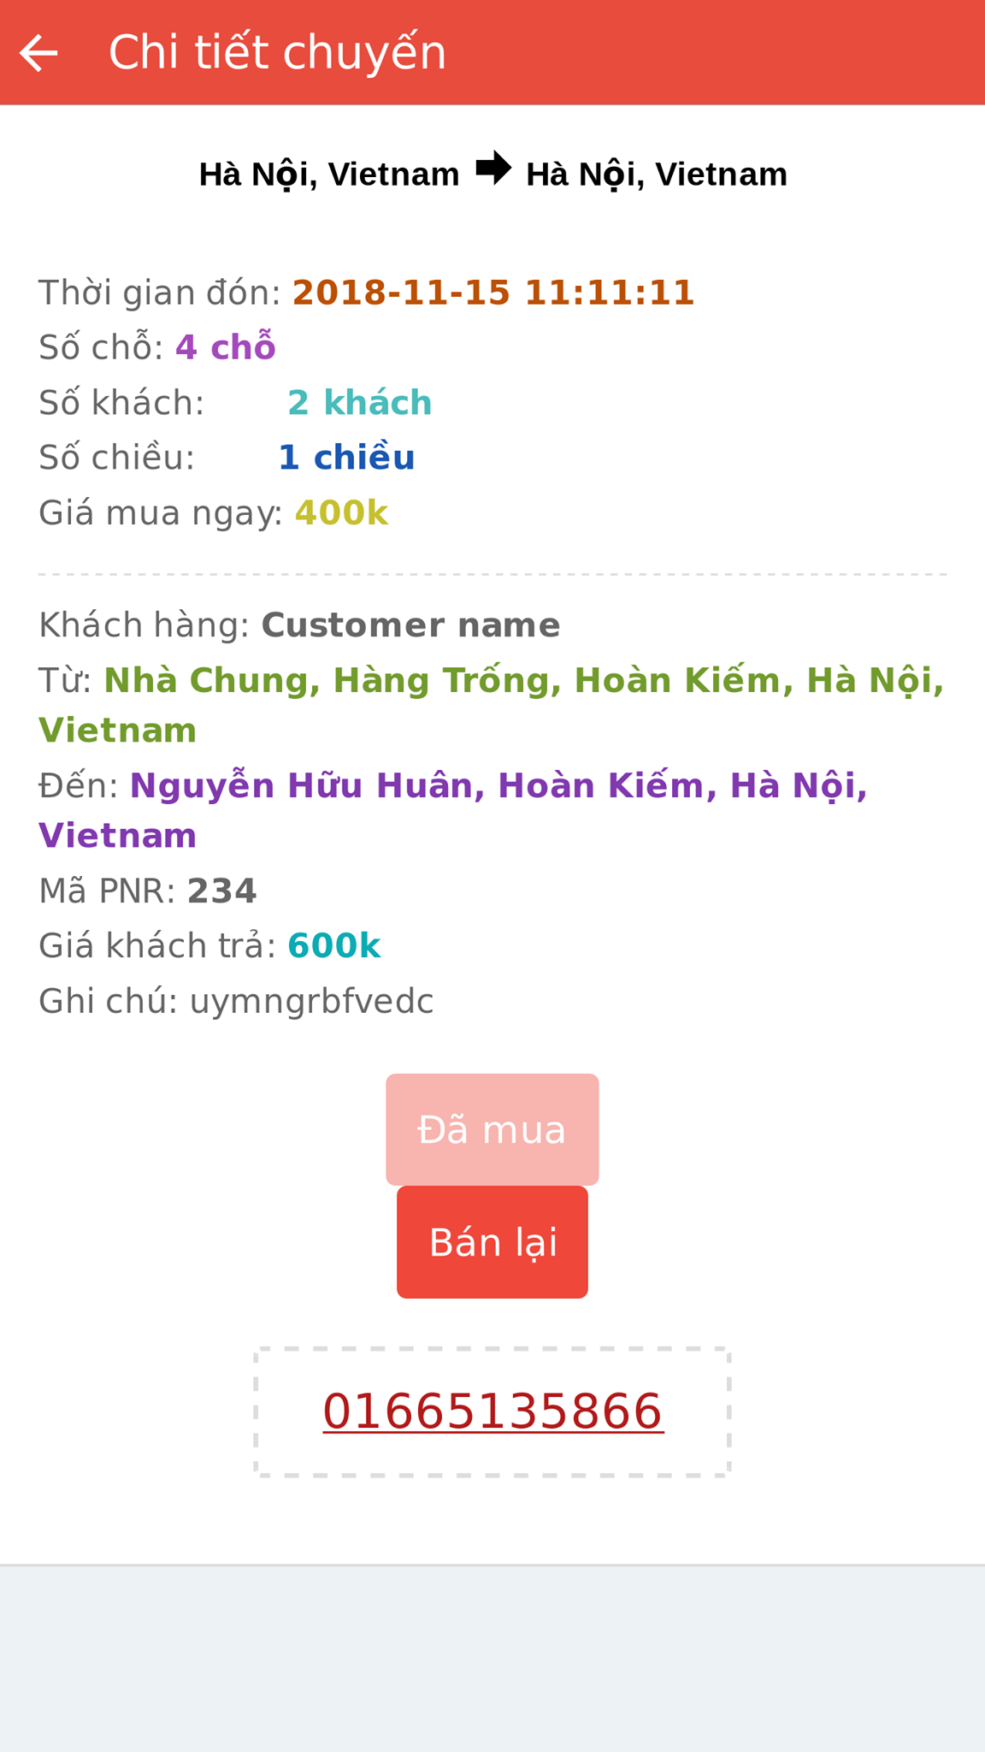The image size is (985, 1752).
Task: Tap the Customer name text
Action: coord(411,624)
